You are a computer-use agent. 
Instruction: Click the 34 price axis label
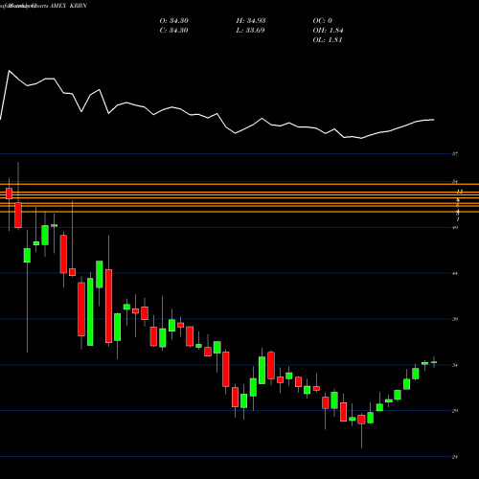[455, 365]
